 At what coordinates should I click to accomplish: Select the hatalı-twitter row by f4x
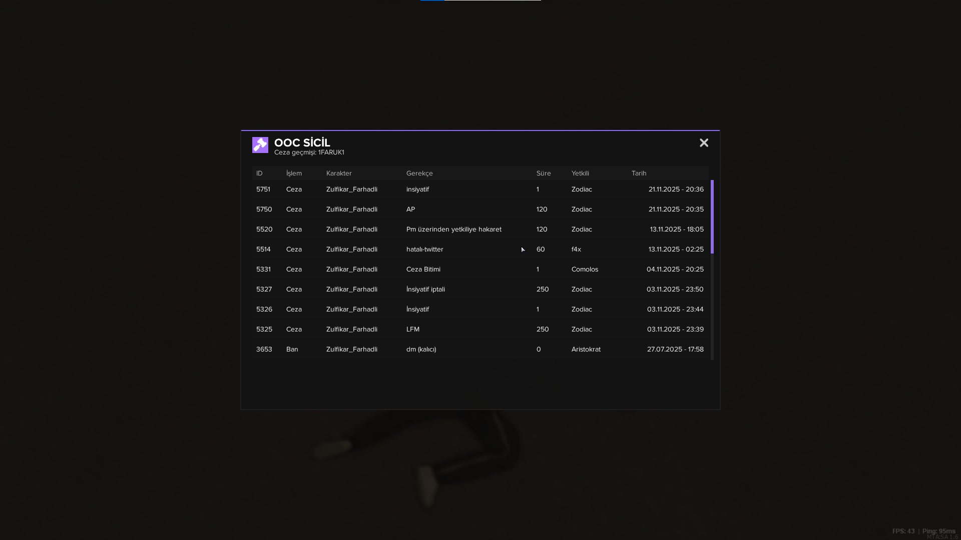(480, 249)
